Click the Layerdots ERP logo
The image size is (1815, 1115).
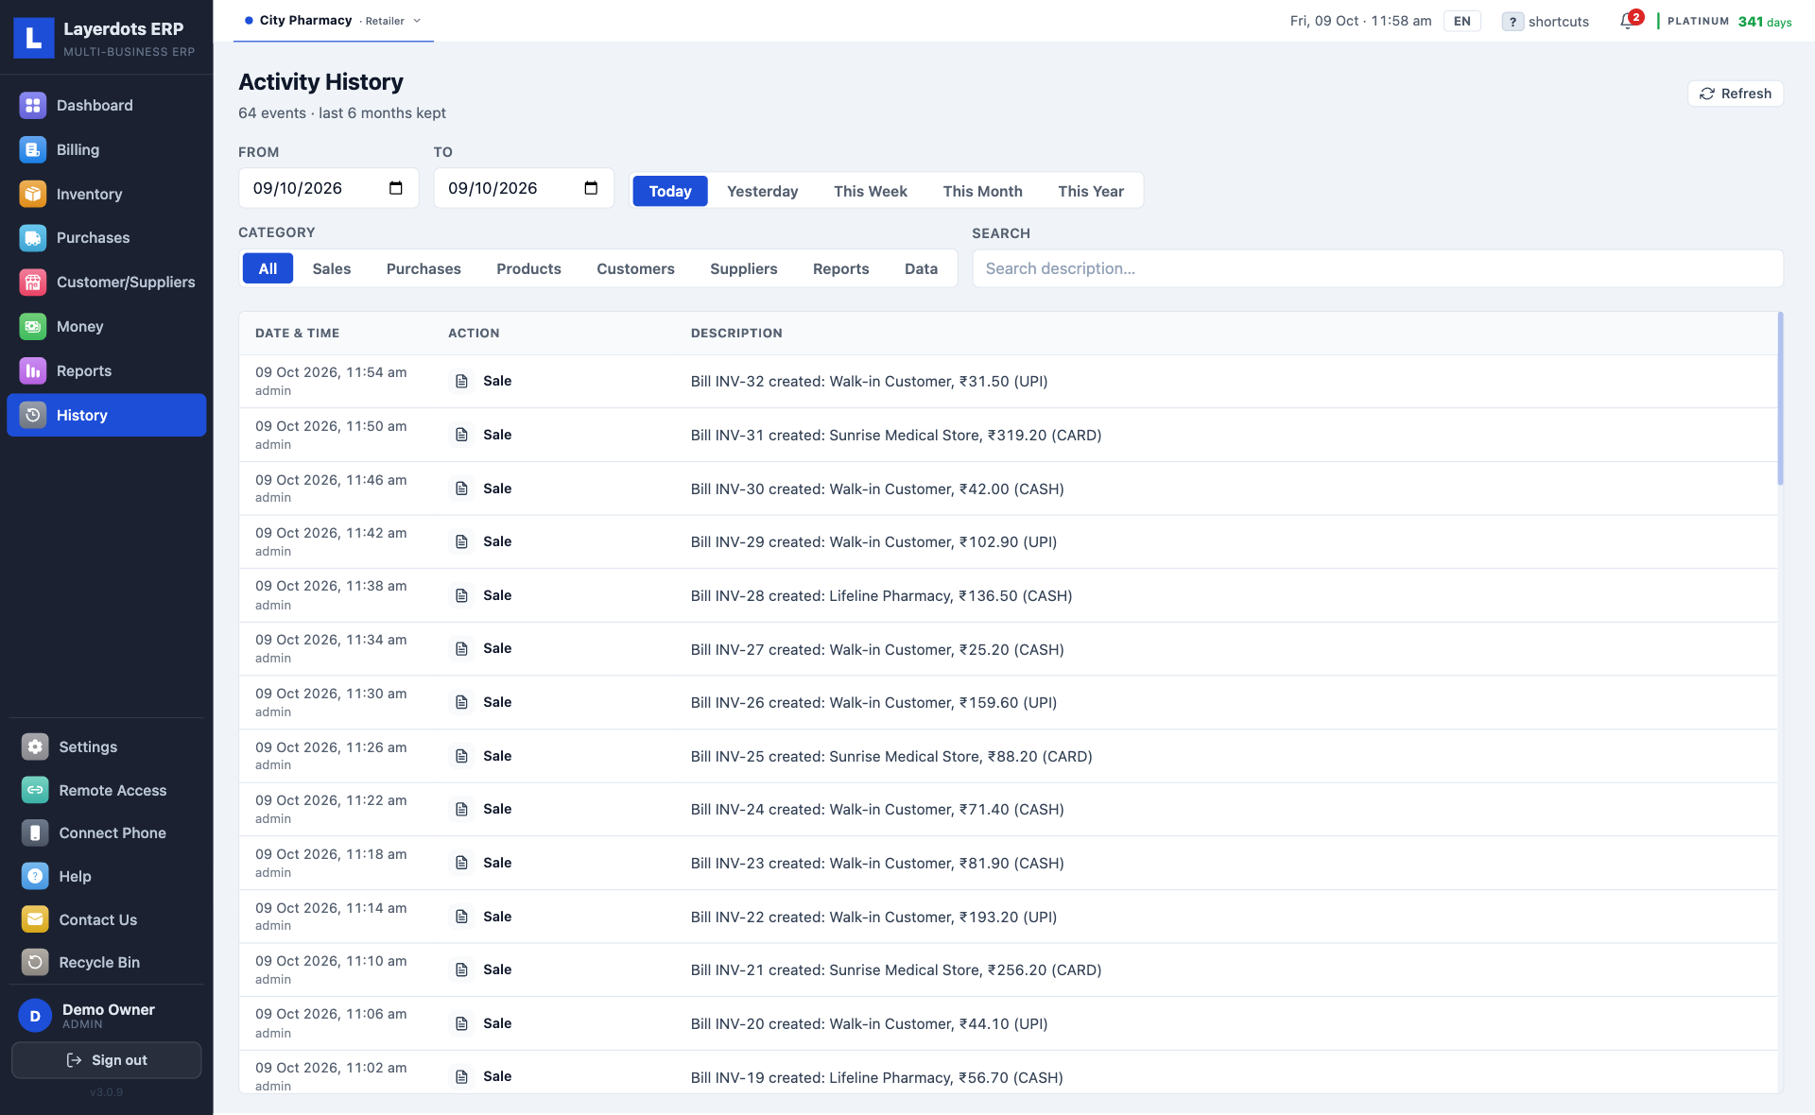[34, 38]
